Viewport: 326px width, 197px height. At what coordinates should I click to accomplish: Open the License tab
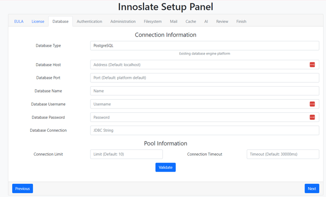point(38,21)
